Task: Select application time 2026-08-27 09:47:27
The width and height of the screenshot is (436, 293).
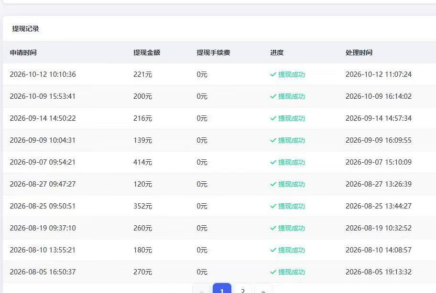Action: [43, 184]
